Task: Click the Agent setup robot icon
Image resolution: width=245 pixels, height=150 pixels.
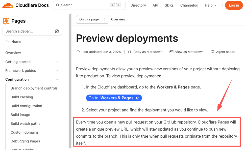Action: (x=212, y=52)
